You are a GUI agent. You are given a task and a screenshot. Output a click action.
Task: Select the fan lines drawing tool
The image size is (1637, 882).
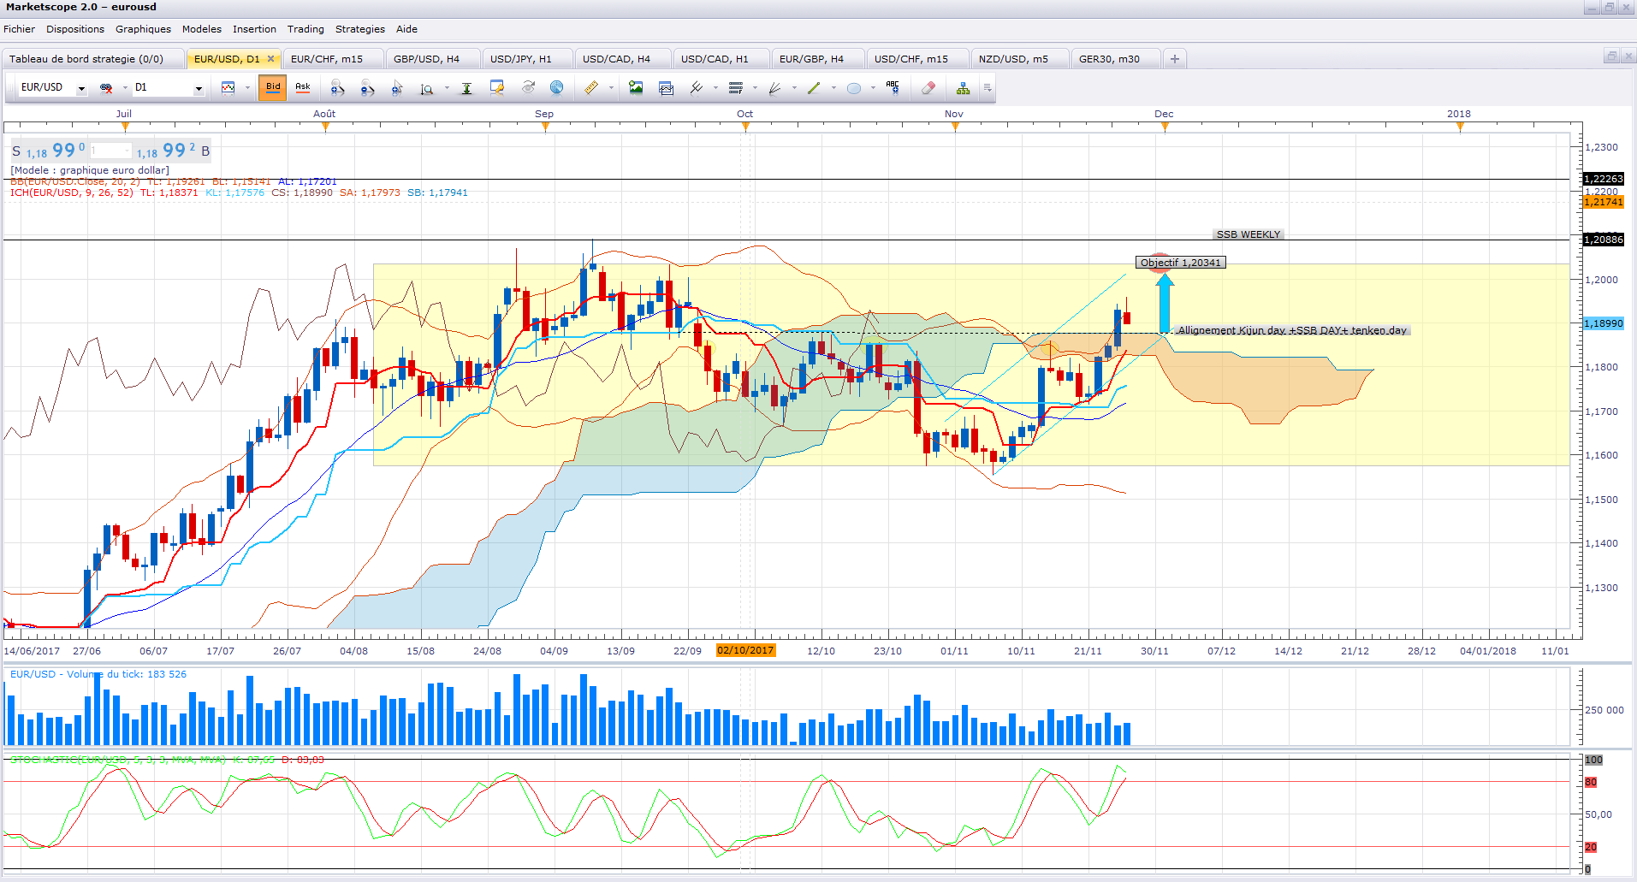pos(775,87)
